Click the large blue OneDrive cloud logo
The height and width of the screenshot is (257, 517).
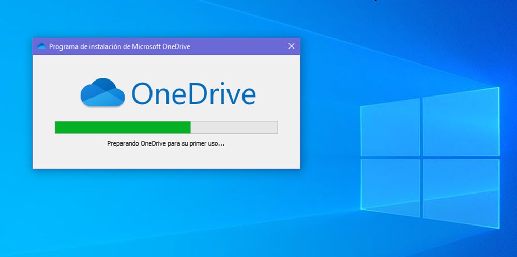pyautogui.click(x=102, y=92)
